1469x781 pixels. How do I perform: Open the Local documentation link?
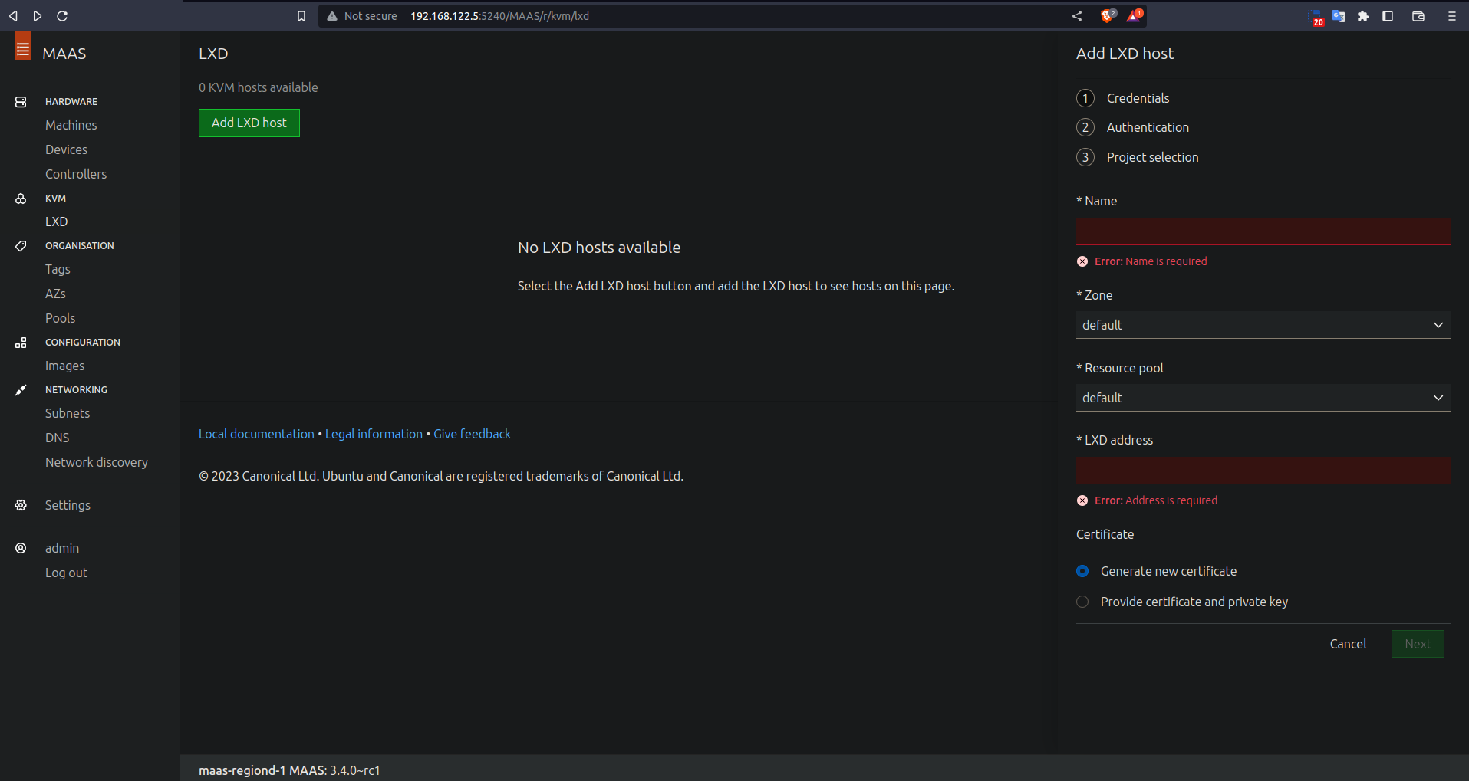[256, 434]
